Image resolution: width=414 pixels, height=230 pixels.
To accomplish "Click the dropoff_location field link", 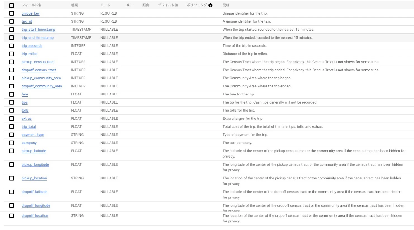I will coord(35,216).
